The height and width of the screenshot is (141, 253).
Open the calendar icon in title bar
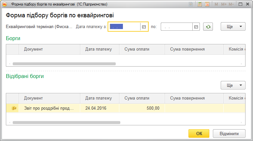point(207,4)
